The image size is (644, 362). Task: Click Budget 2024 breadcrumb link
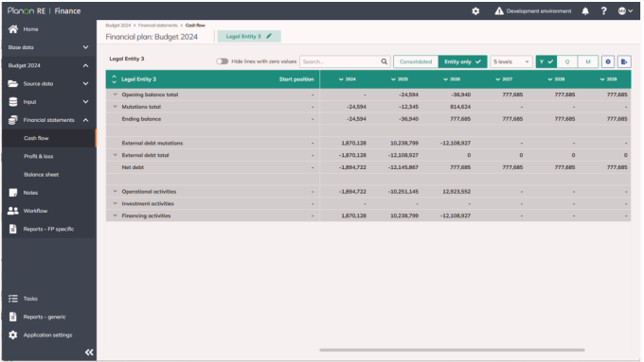[118, 26]
